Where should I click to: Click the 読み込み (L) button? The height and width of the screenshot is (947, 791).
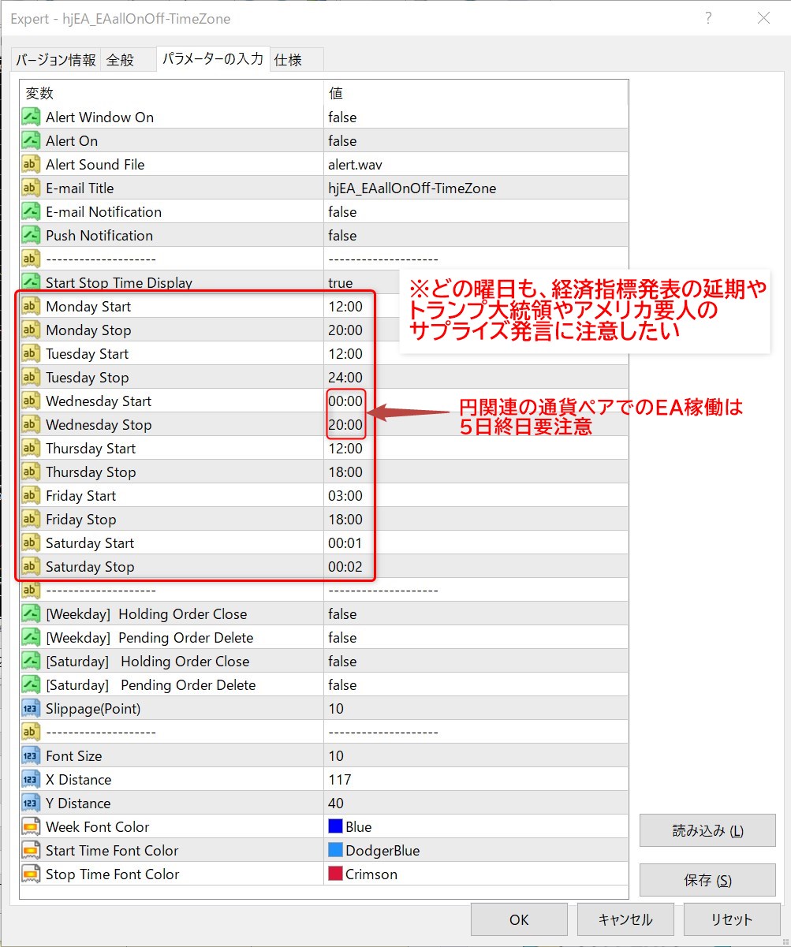707,831
